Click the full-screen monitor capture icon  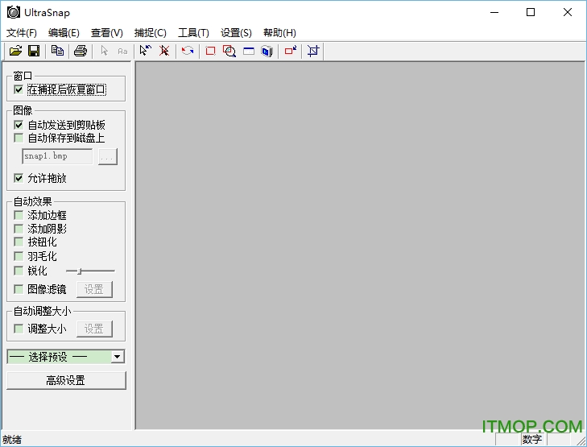coord(267,51)
